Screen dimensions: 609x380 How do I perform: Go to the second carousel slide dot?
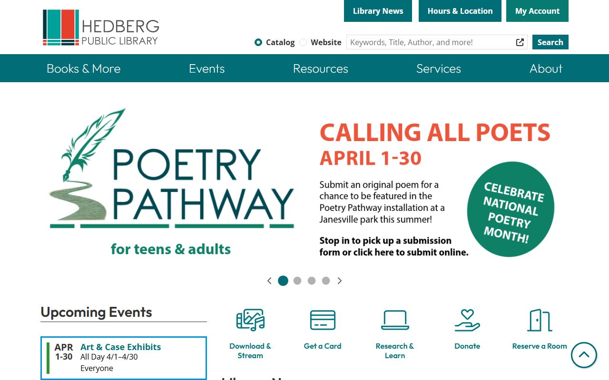pyautogui.click(x=297, y=281)
